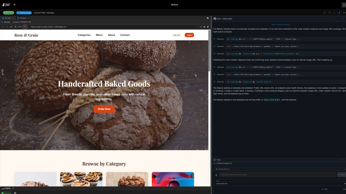The height and width of the screenshot is (194, 346).
Task: Close the Browser tab
Action: click(28, 18)
